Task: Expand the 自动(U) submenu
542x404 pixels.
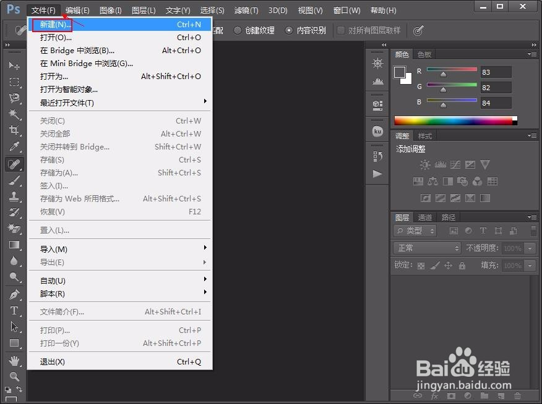Action: click(119, 280)
